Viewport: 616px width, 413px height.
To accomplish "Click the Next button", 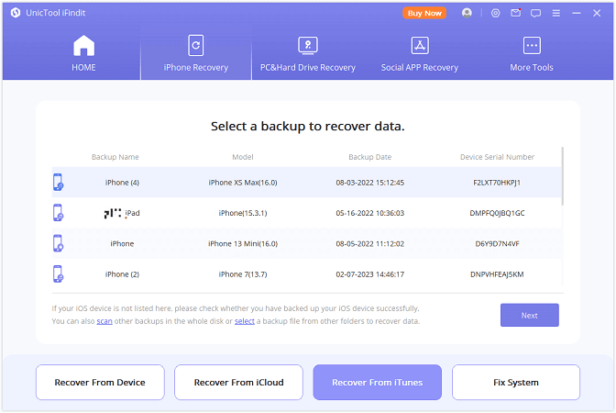I will tap(529, 315).
